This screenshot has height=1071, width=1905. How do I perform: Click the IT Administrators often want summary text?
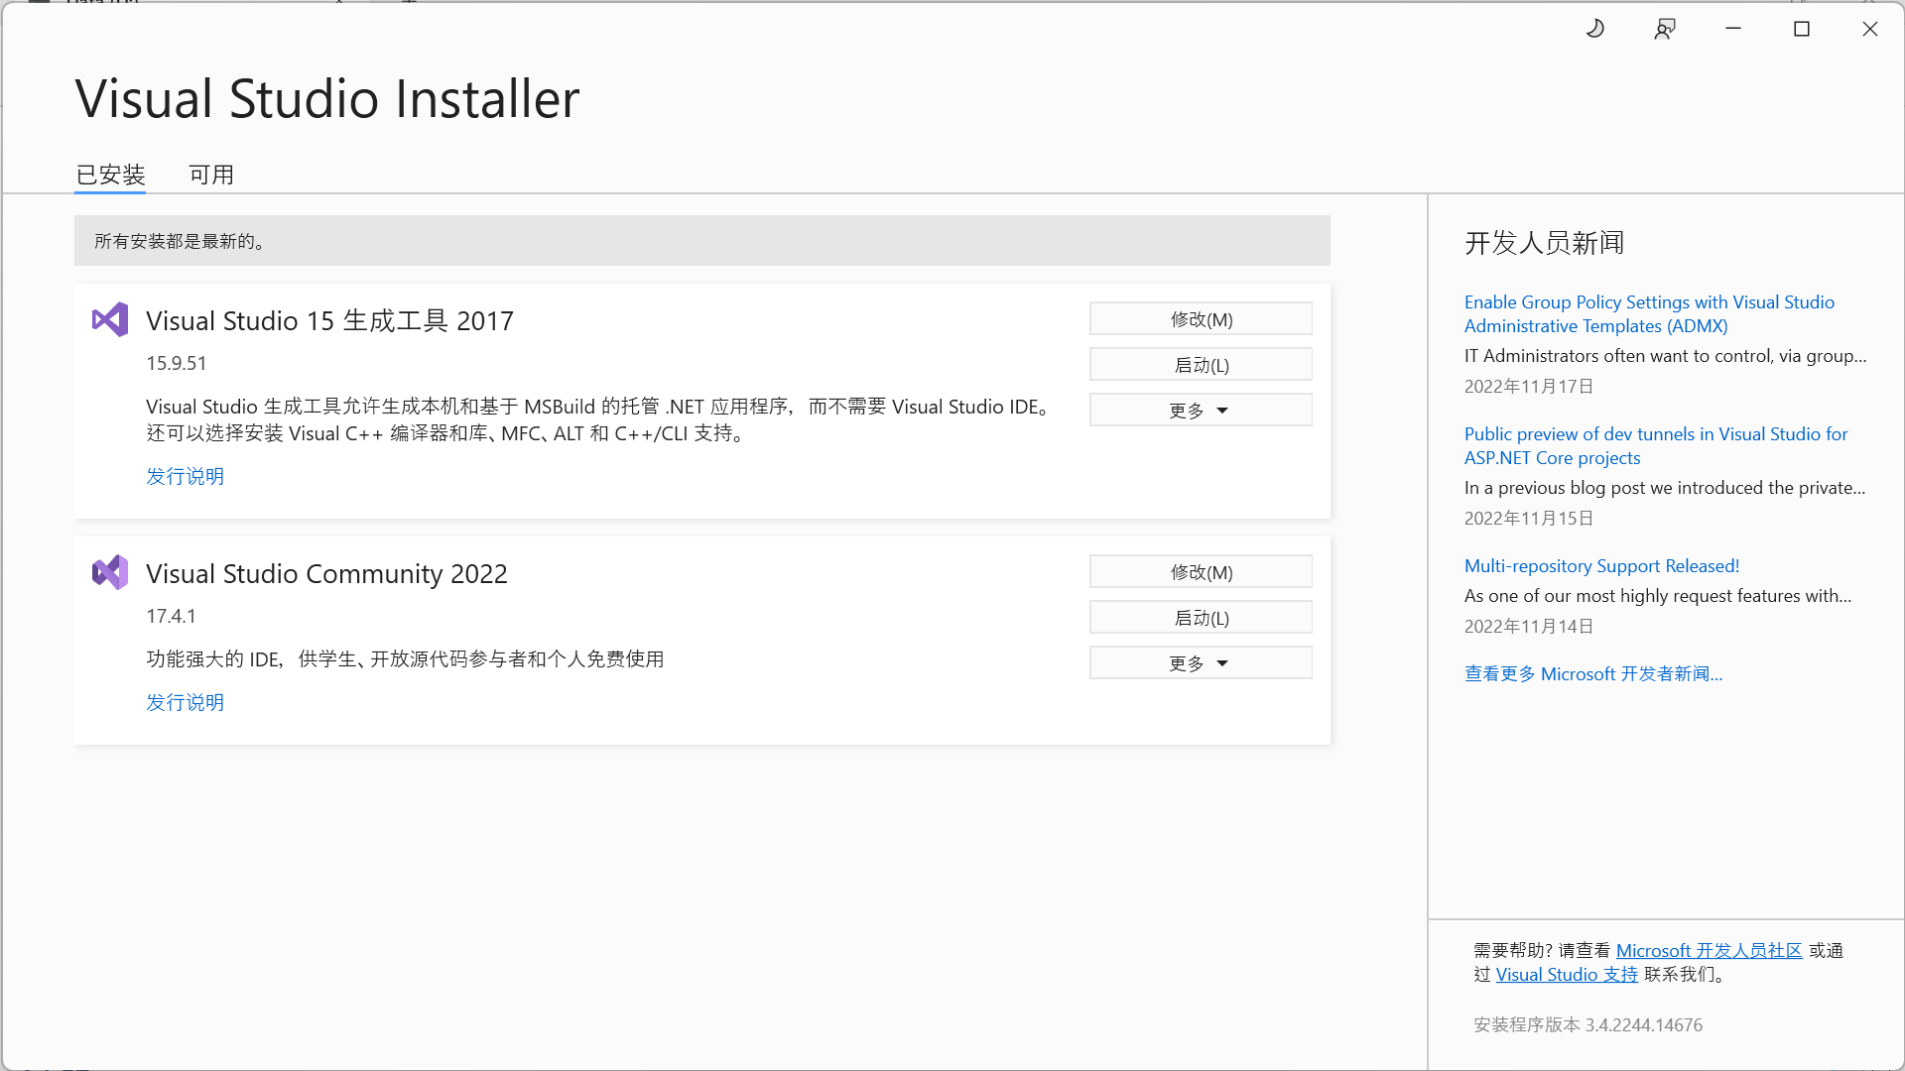point(1665,356)
